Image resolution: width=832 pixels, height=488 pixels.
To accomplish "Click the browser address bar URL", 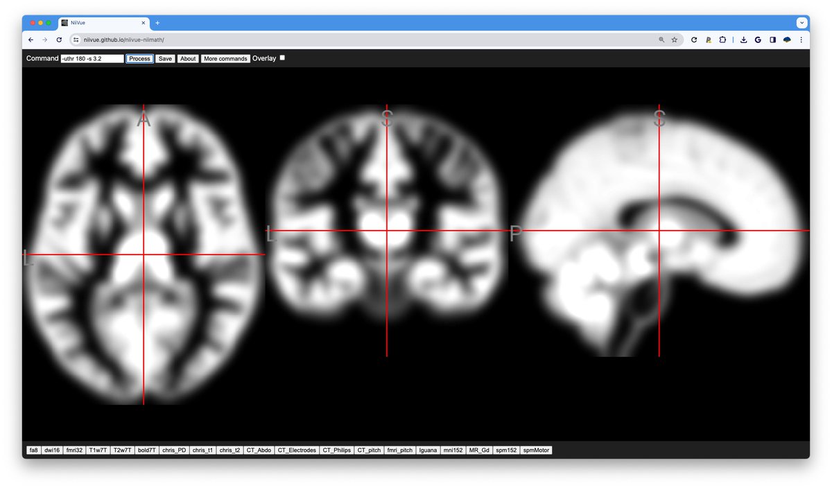I will (x=124, y=40).
